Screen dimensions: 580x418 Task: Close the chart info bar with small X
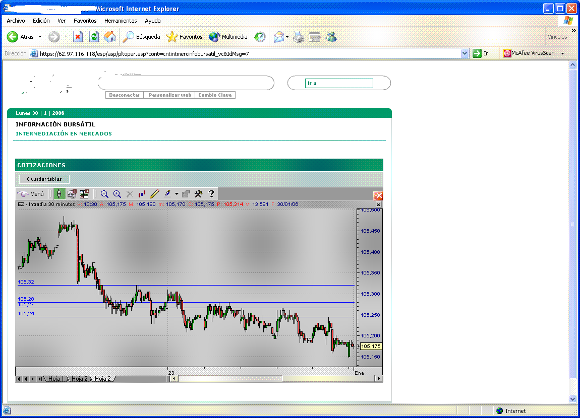click(x=378, y=204)
